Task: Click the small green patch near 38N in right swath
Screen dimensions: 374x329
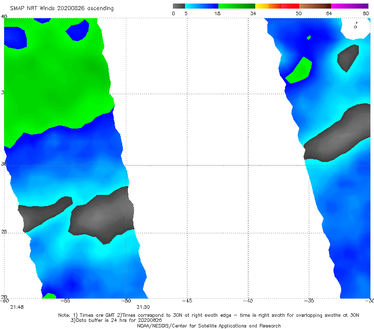Action: pos(309,37)
